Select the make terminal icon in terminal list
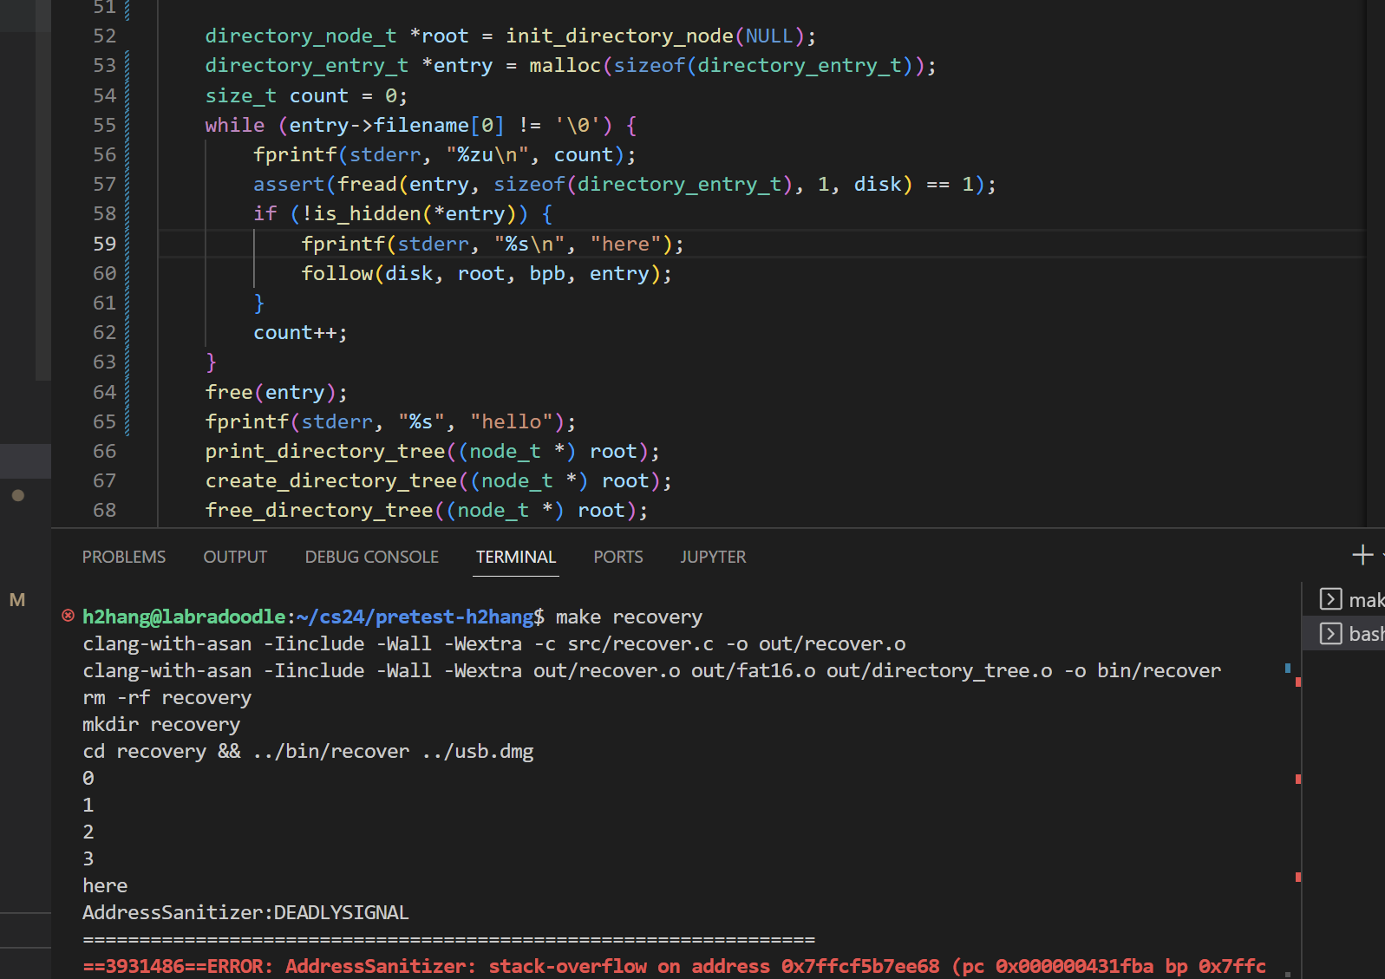This screenshot has width=1385, height=979. coord(1330,599)
